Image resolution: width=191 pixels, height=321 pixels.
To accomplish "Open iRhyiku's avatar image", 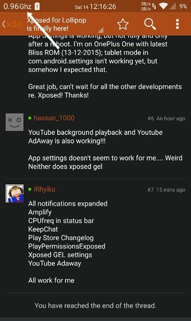I will pos(14,193).
